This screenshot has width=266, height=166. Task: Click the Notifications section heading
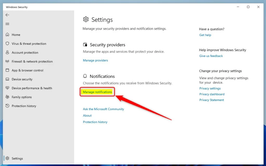point(102,76)
